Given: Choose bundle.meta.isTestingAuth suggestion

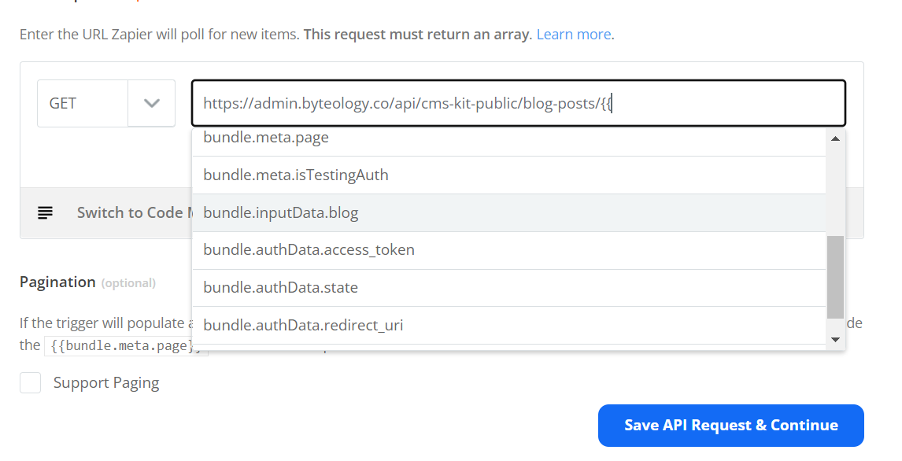Looking at the screenshot, I should [509, 175].
